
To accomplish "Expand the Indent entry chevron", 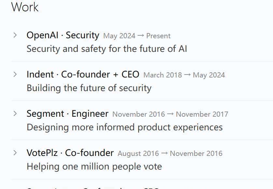I will pos(15,75).
